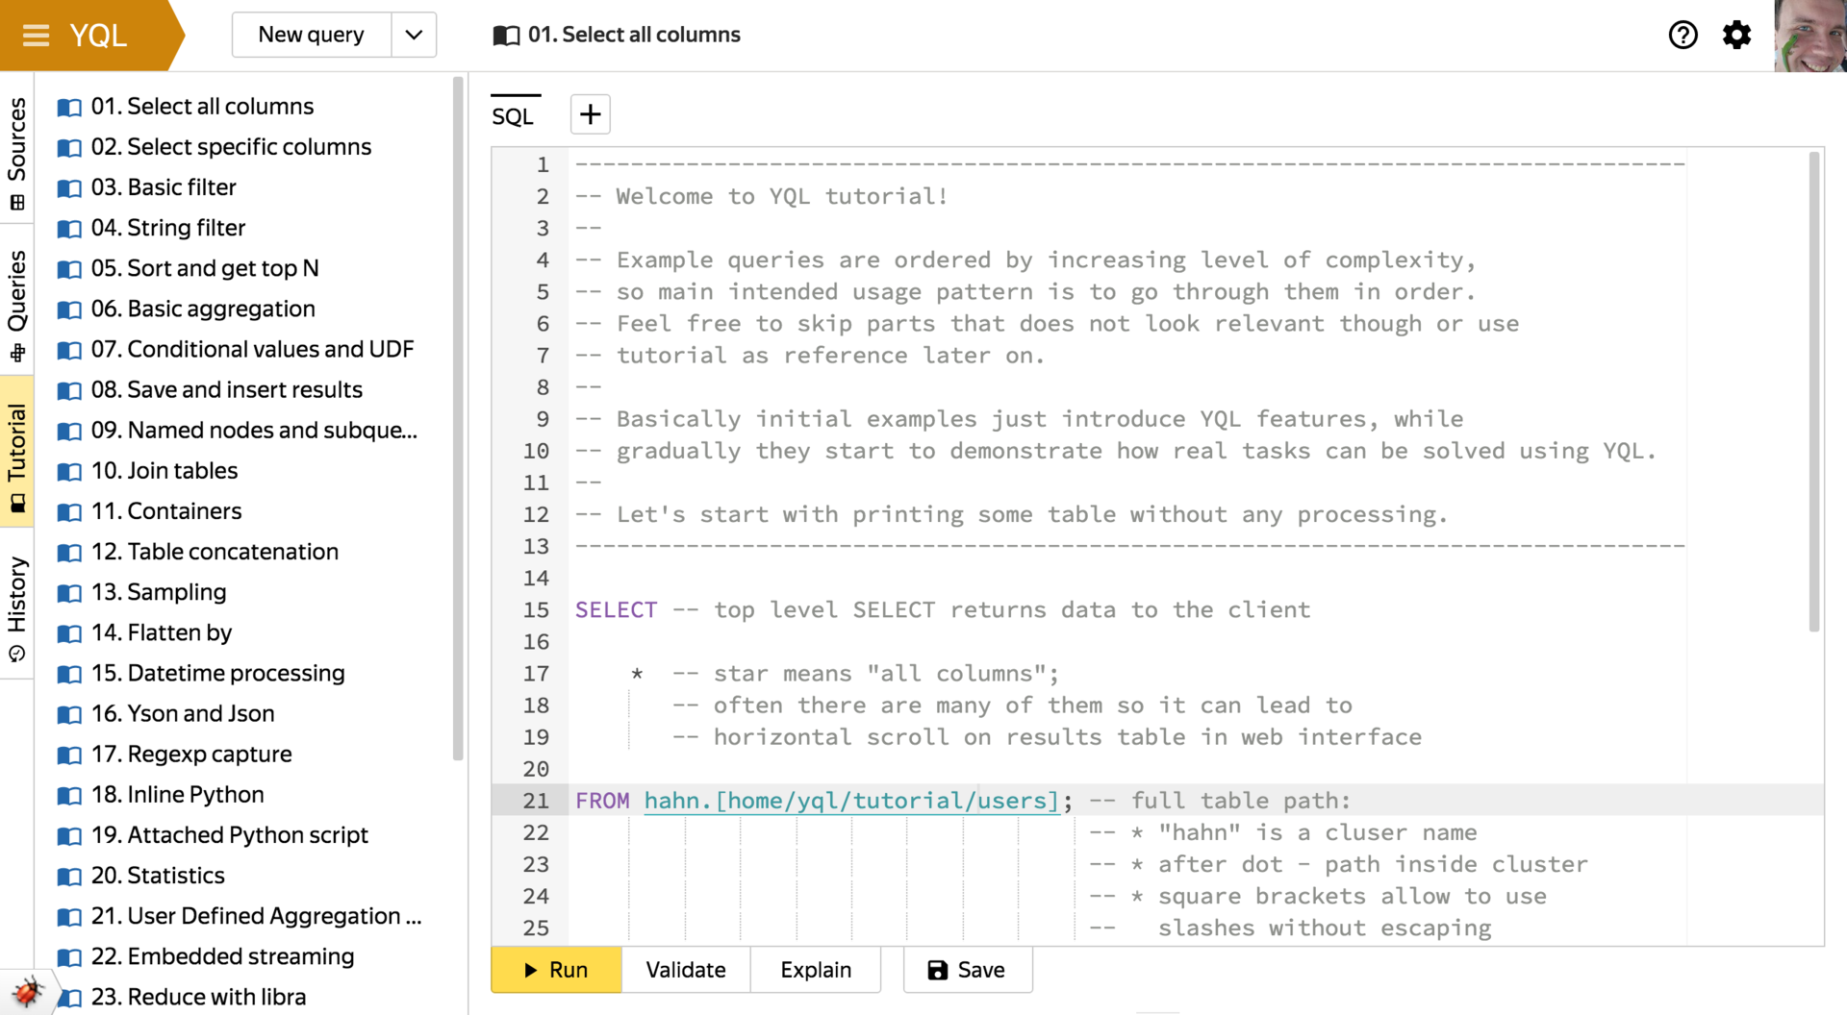Click book icon for 20. Statistics
The image size is (1847, 1015).
[x=69, y=876]
